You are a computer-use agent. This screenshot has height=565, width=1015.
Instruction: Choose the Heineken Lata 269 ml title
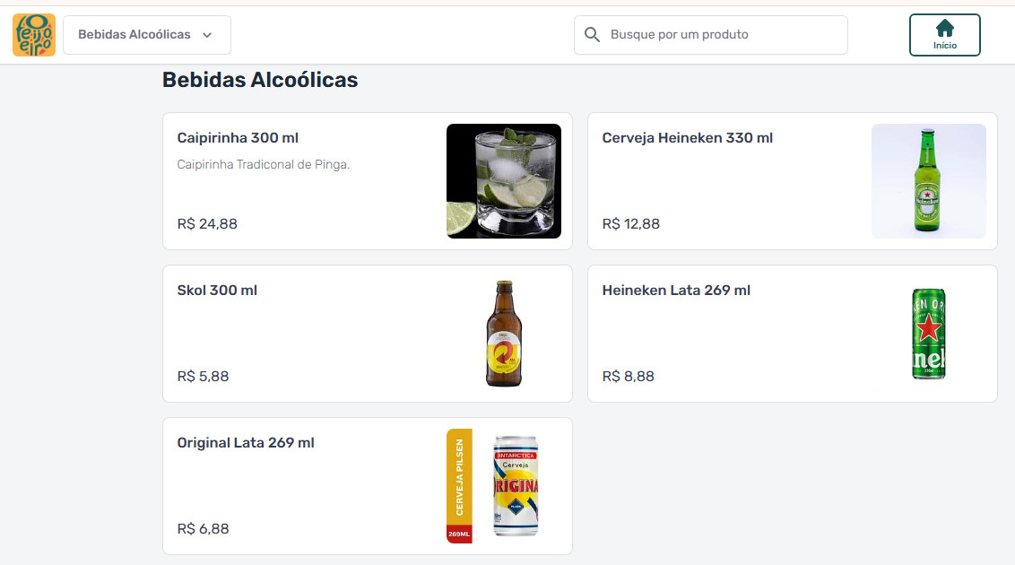676,291
